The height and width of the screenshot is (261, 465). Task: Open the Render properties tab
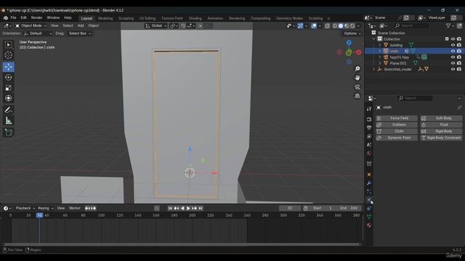(369, 119)
